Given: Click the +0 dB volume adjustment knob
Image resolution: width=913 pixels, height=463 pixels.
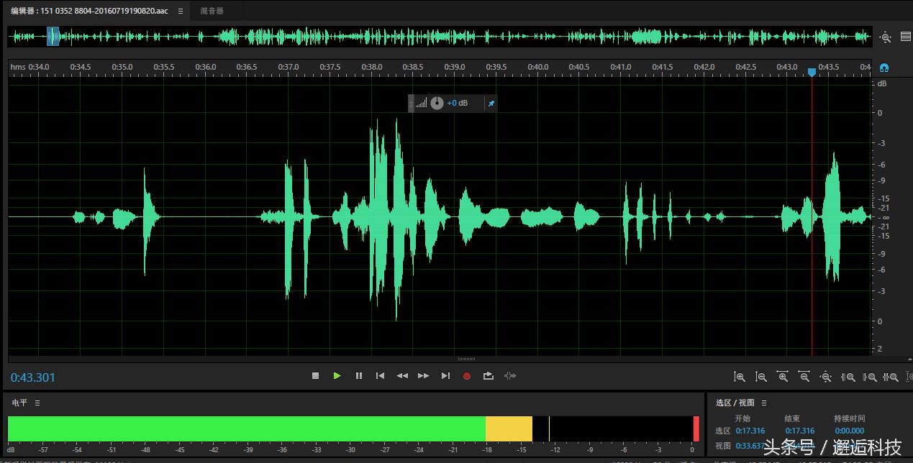Looking at the screenshot, I should [x=437, y=104].
